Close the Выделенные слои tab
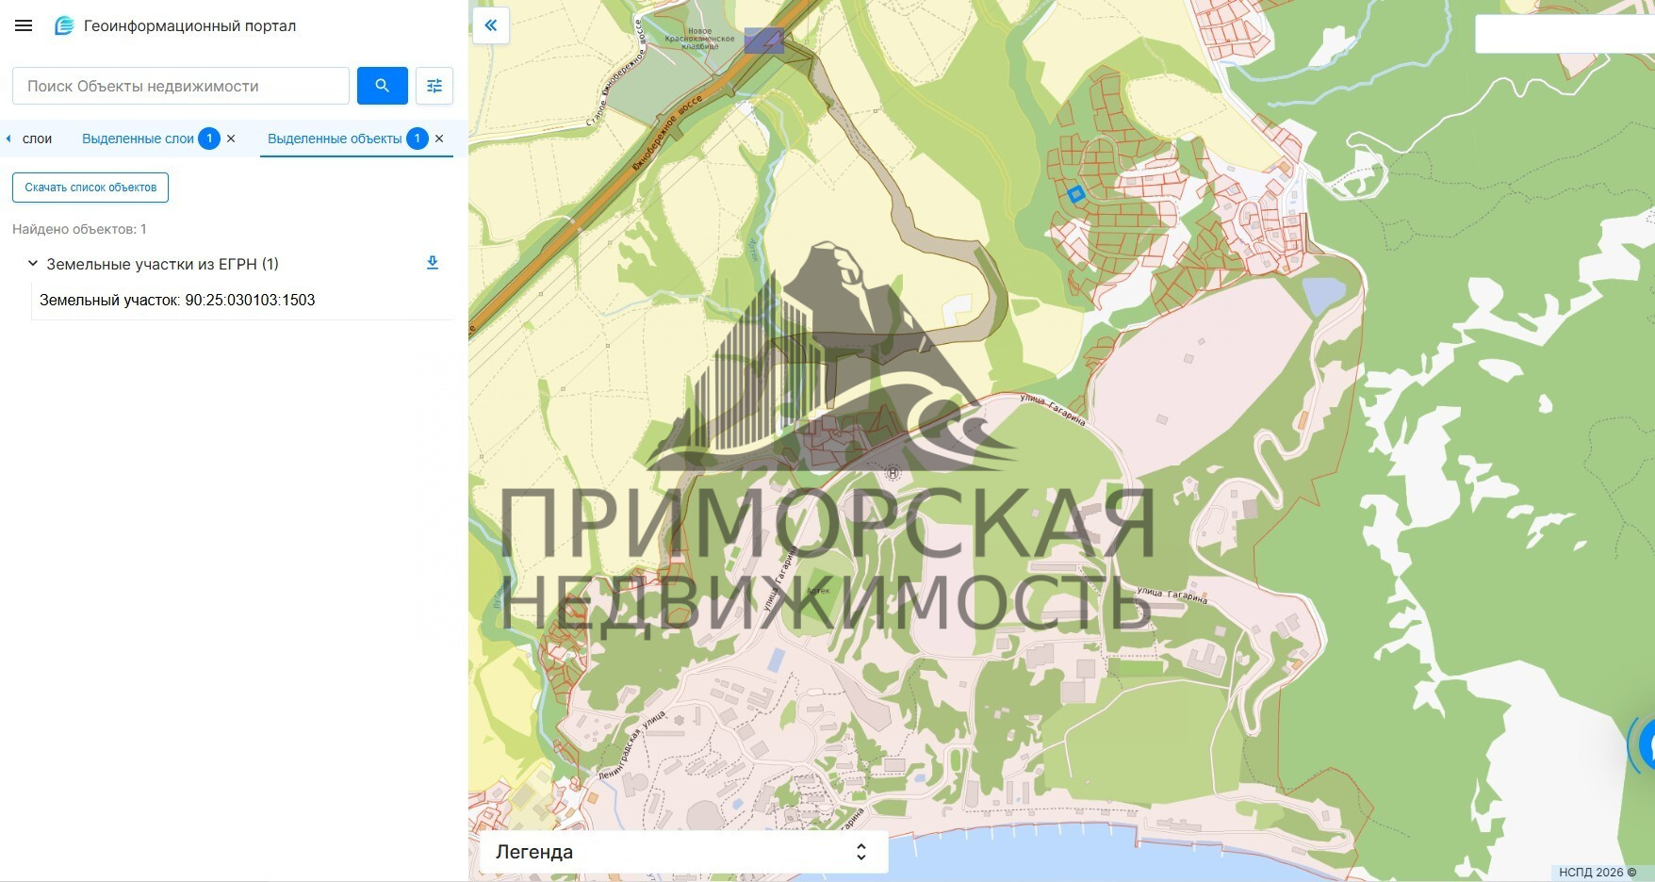This screenshot has height=882, width=1655. 232,139
